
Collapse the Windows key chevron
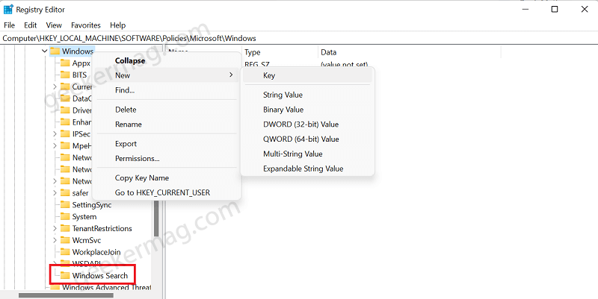pos(45,51)
